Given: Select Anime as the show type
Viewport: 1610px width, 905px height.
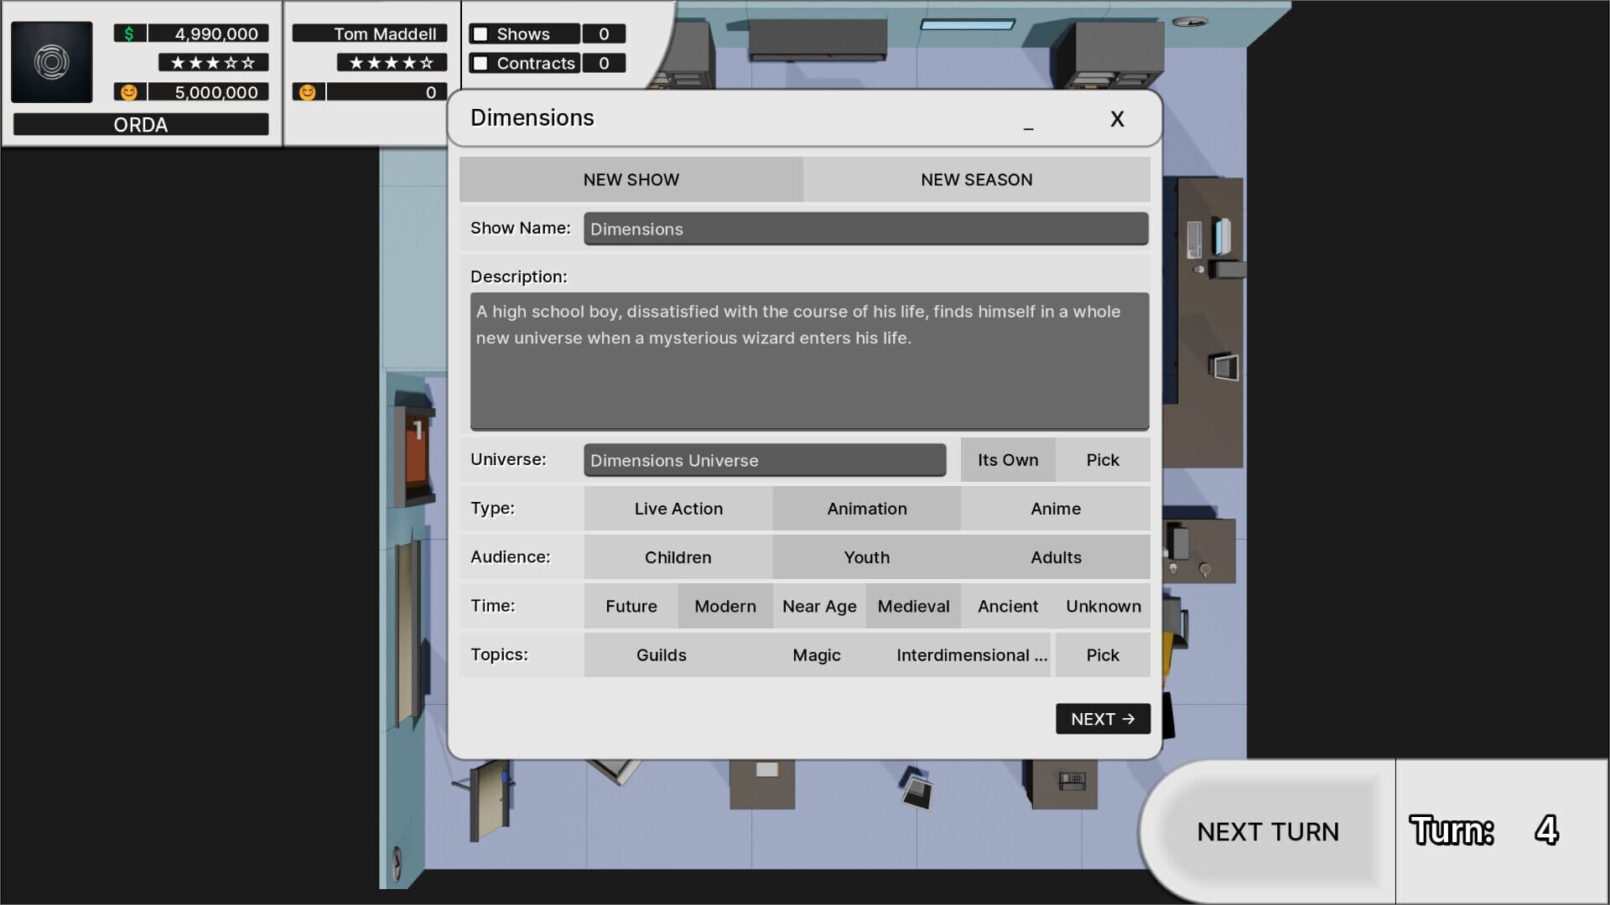Looking at the screenshot, I should pos(1055,509).
